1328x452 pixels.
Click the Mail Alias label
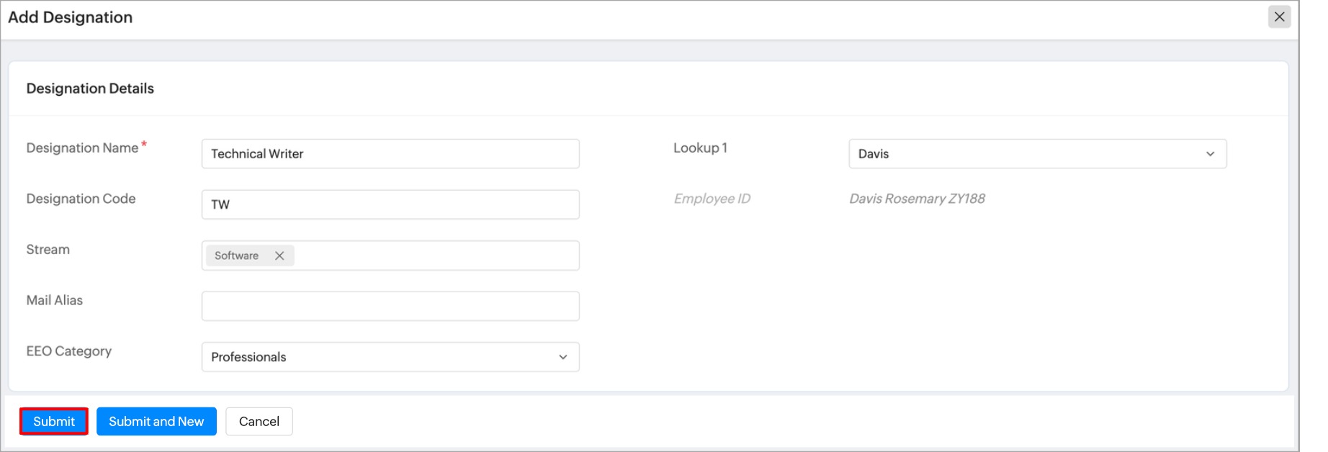(55, 300)
